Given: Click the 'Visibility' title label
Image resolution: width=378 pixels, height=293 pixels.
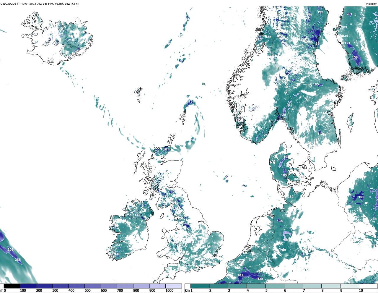Looking at the screenshot, I should (371, 4).
